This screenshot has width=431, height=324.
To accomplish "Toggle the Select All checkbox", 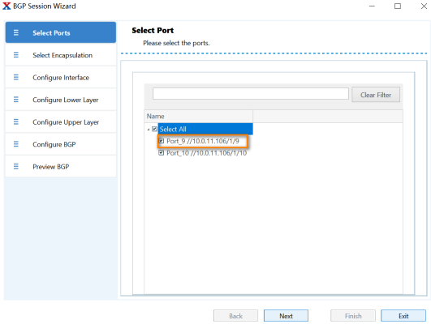I will [x=154, y=129].
